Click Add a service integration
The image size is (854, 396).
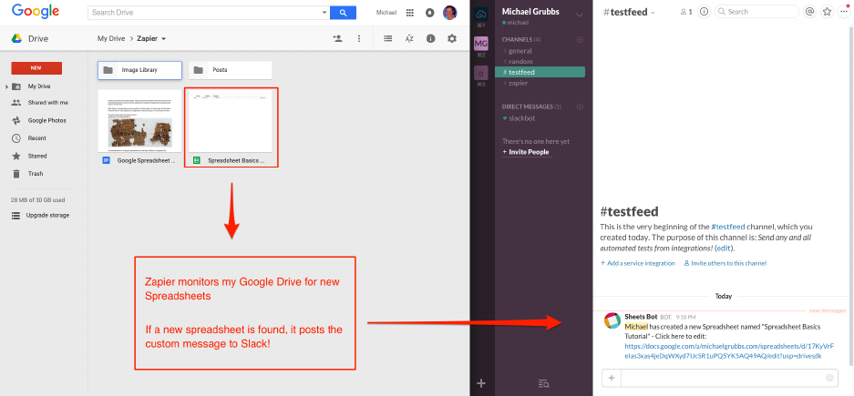tap(638, 263)
